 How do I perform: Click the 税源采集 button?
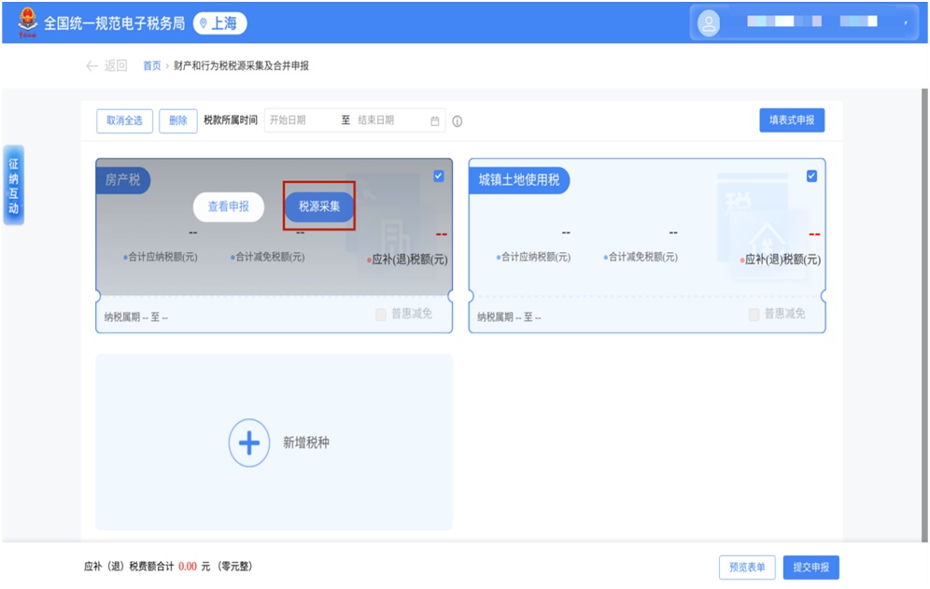pos(319,206)
